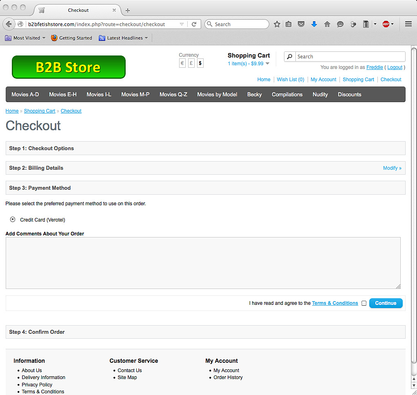
Task: Open dropdown arrow beside clipboard icon
Action: coord(375,24)
